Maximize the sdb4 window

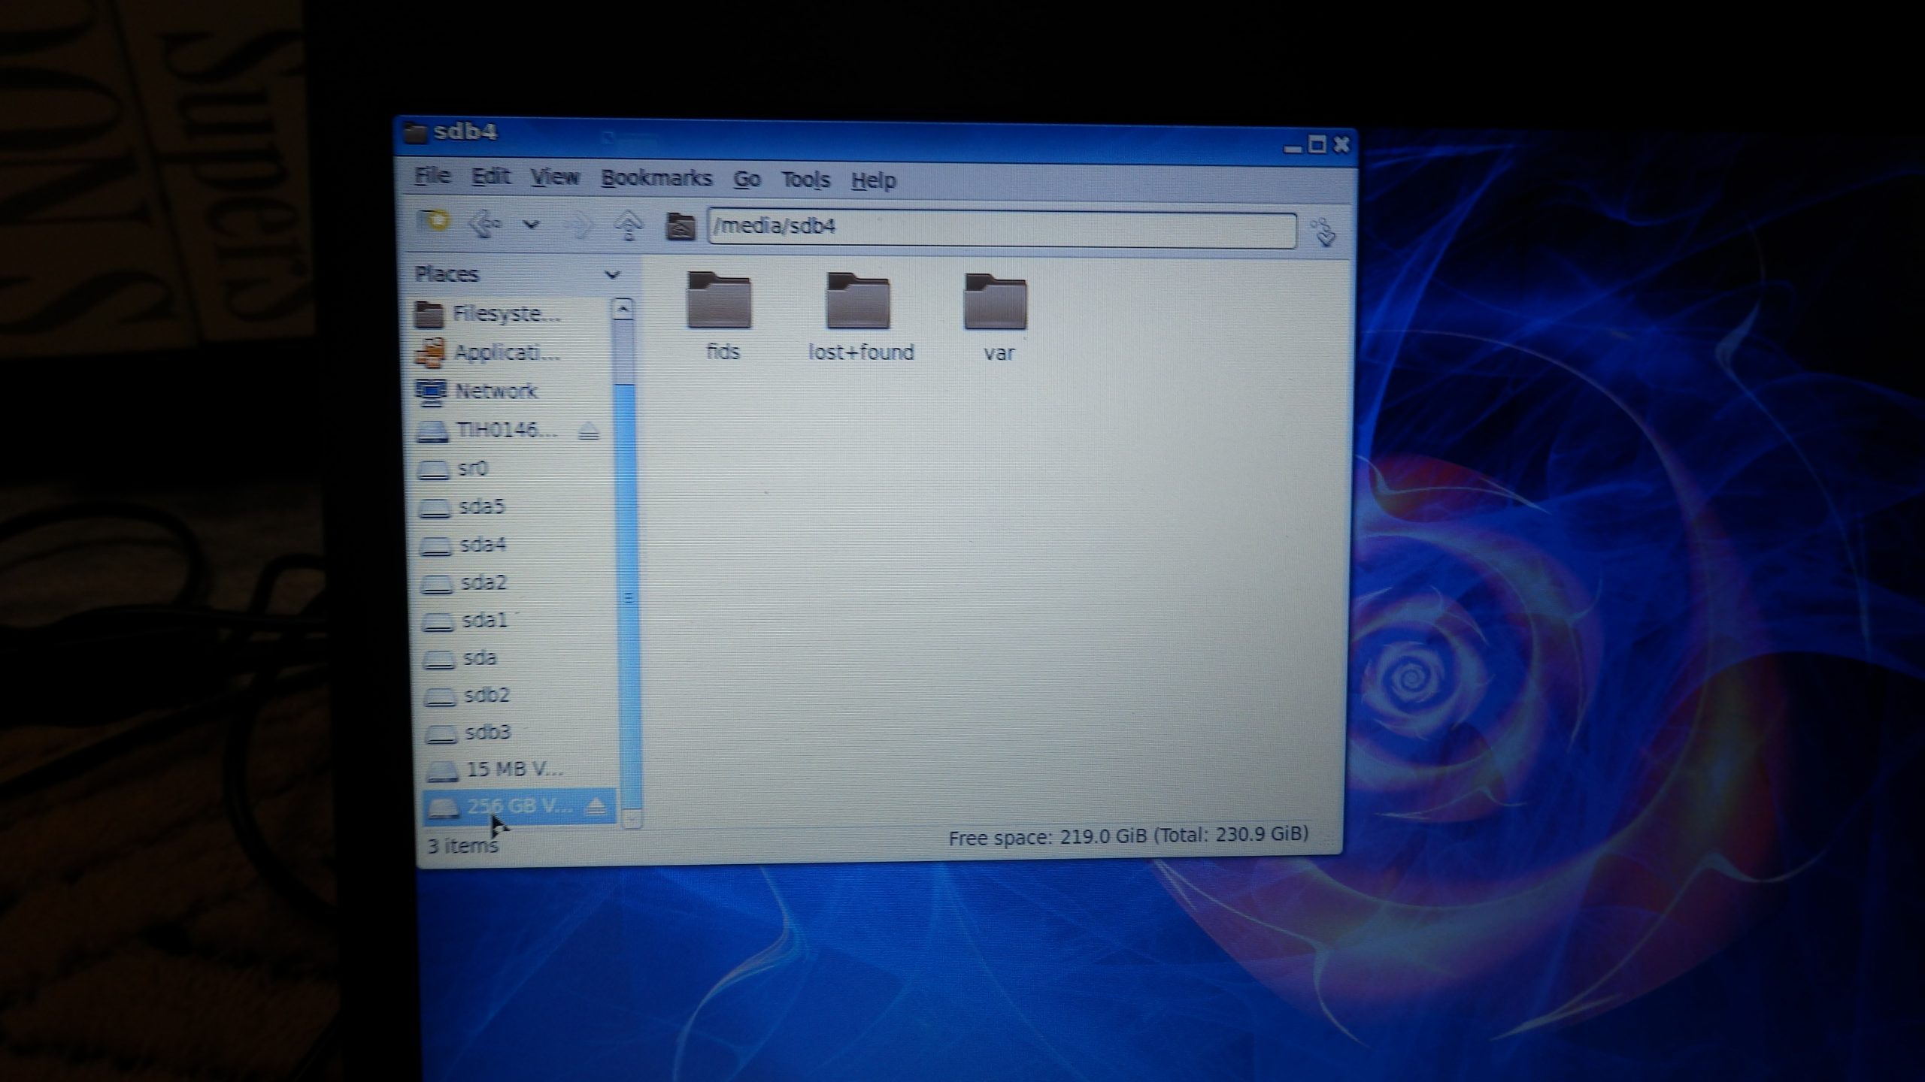(x=1317, y=145)
